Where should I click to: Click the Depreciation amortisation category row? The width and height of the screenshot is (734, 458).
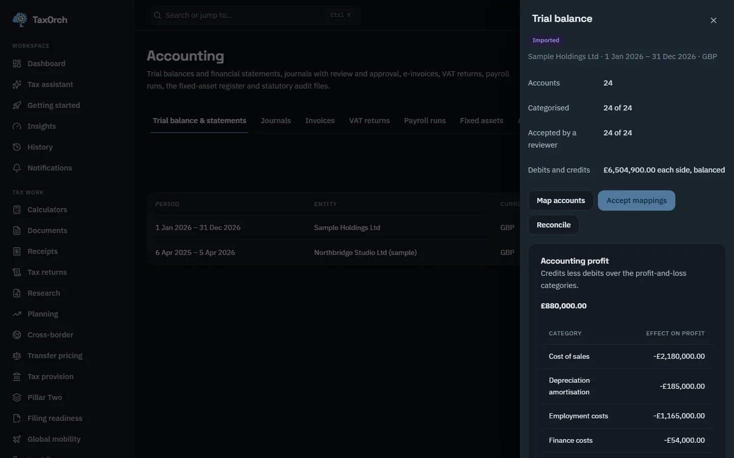click(627, 386)
